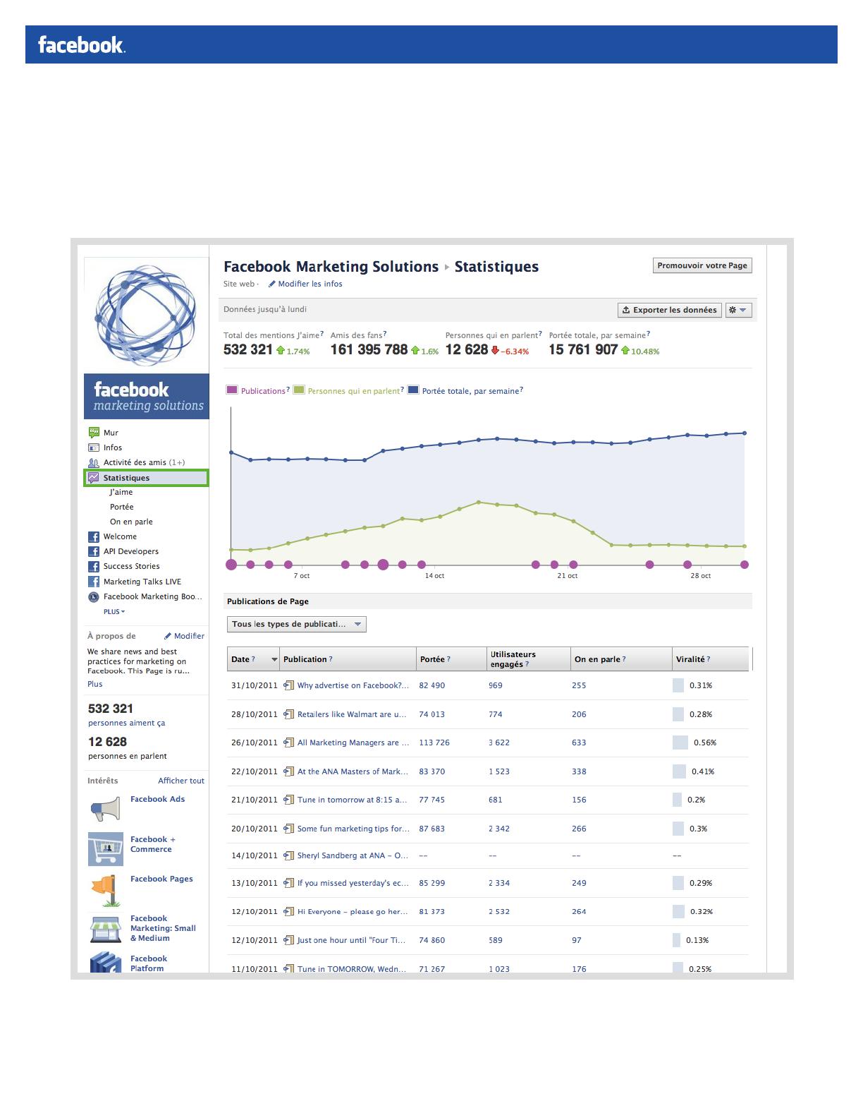Click Facebook Marketing Small & Medium store icon
Image resolution: width=863 pixels, height=1118 pixels.
pos(105,928)
